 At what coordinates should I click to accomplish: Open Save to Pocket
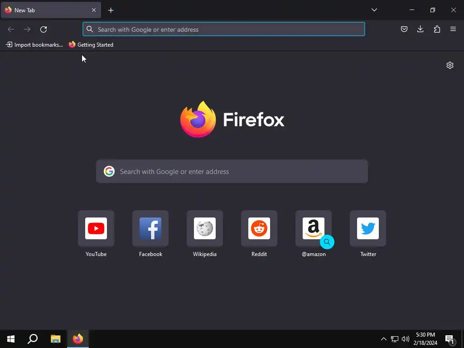(404, 29)
